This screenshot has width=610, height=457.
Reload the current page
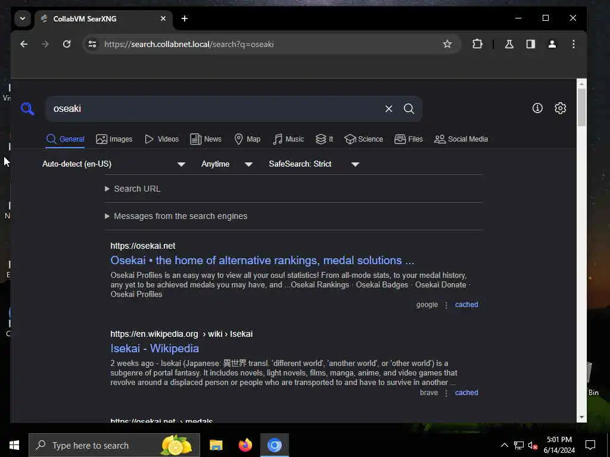67,44
